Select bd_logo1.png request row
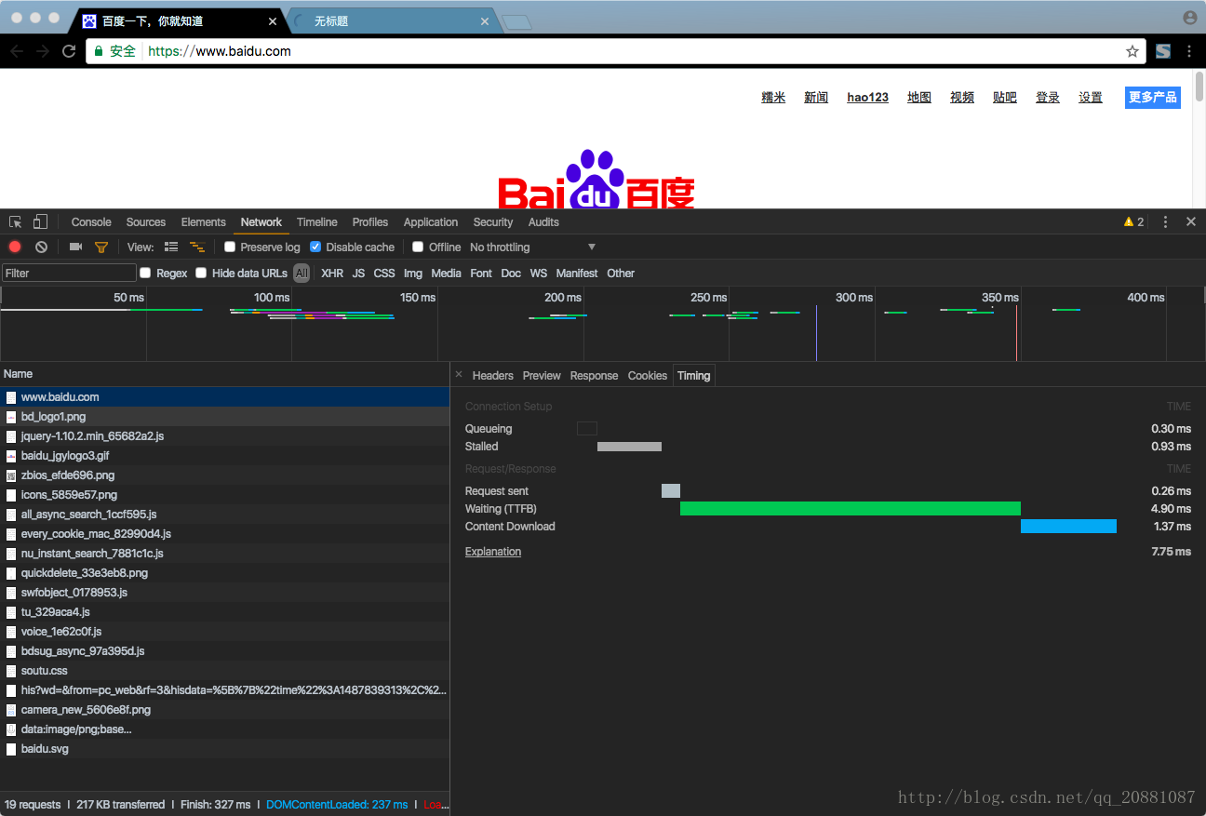 (x=224, y=416)
